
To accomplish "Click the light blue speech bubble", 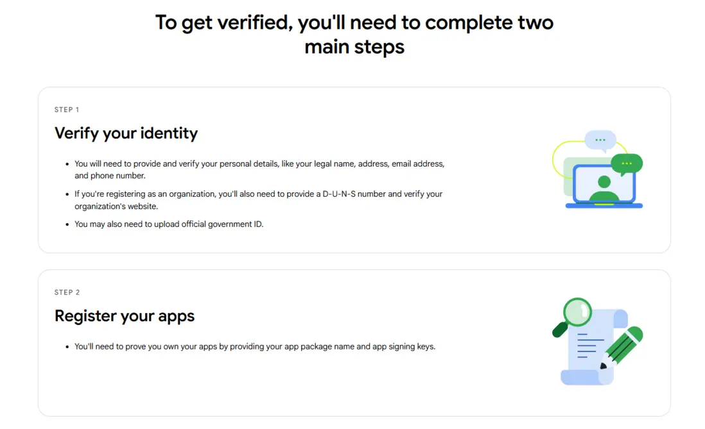I will click(x=600, y=140).
